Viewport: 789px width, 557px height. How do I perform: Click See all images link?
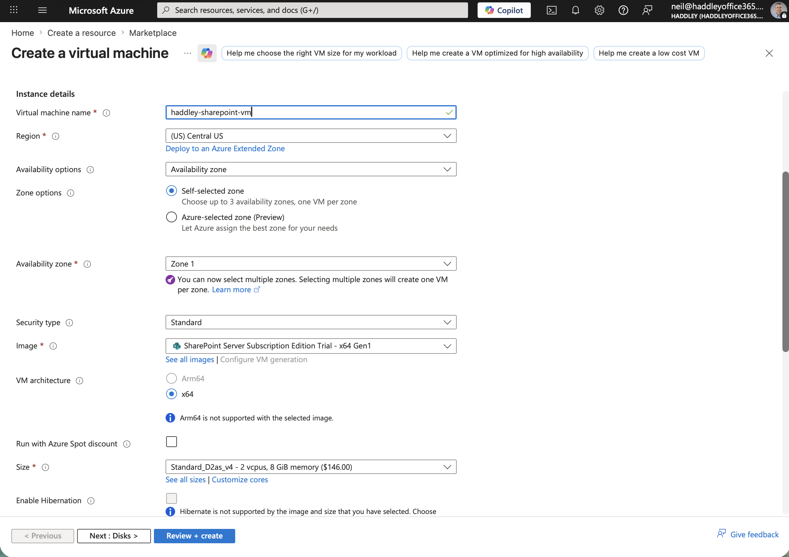[190, 359]
